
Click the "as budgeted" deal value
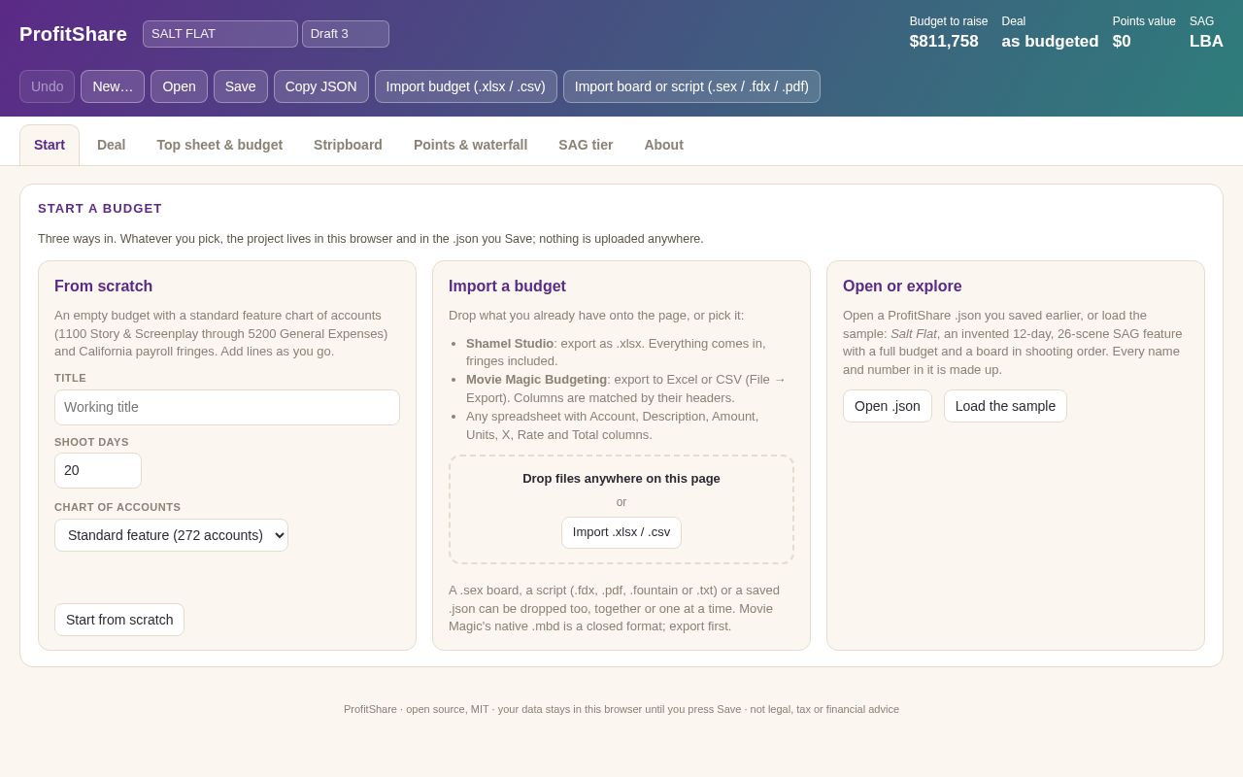pos(1050,42)
